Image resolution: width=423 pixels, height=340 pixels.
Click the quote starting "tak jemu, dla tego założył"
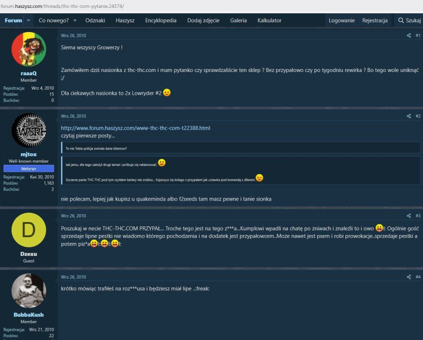coord(111,165)
